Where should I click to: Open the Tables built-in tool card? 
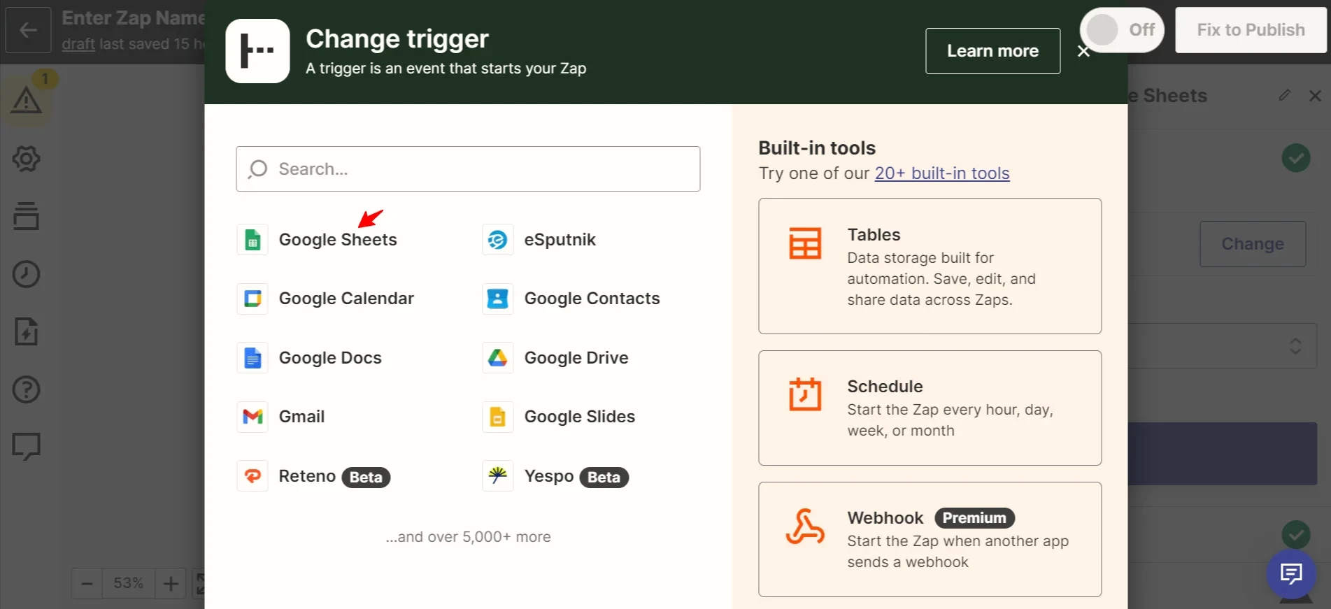[x=930, y=266]
